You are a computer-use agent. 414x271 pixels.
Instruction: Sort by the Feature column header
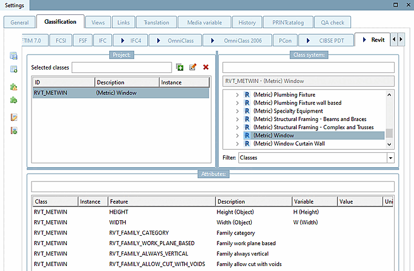161,202
